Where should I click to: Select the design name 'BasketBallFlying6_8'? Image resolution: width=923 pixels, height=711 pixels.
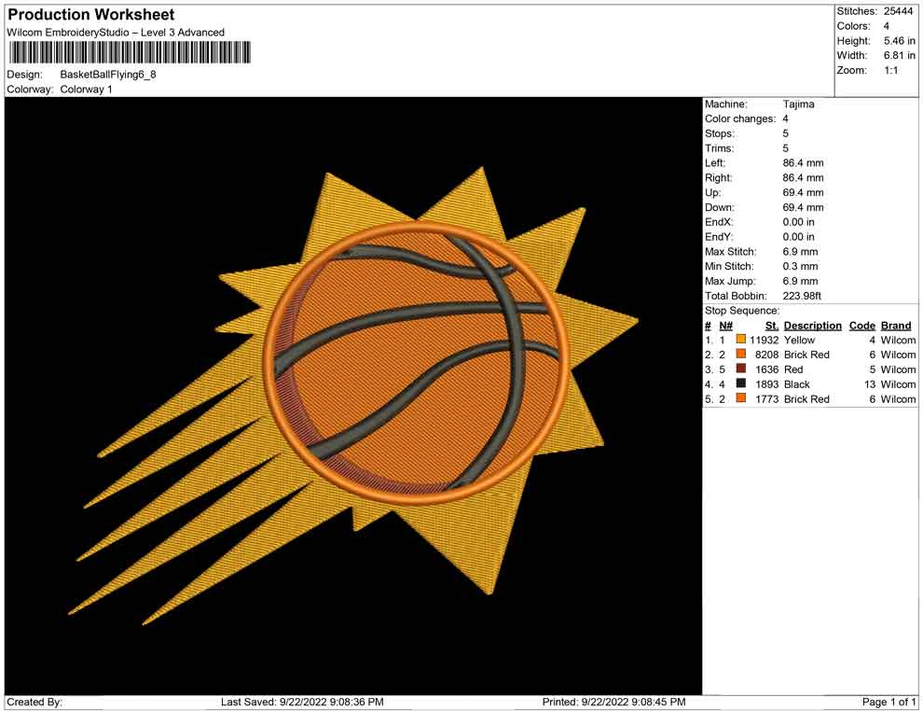[108, 75]
